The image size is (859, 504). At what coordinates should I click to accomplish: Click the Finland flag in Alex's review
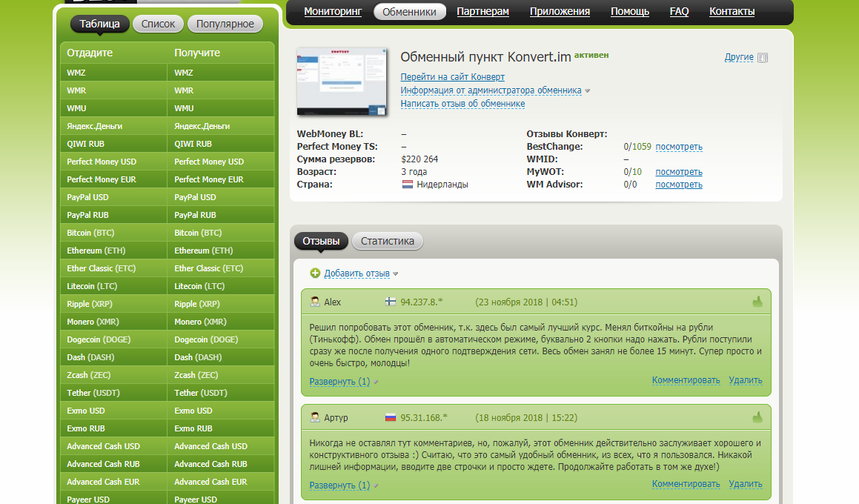point(391,302)
